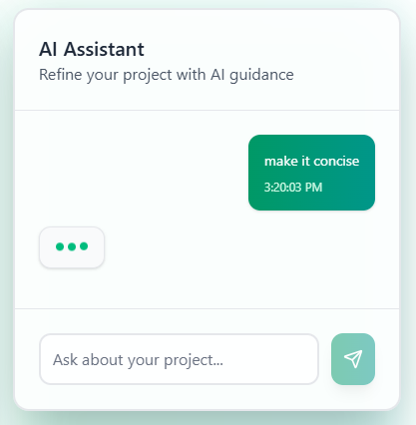The height and width of the screenshot is (425, 416).
Task: Click the 3:20:03 PM timestamp
Action: 293,188
